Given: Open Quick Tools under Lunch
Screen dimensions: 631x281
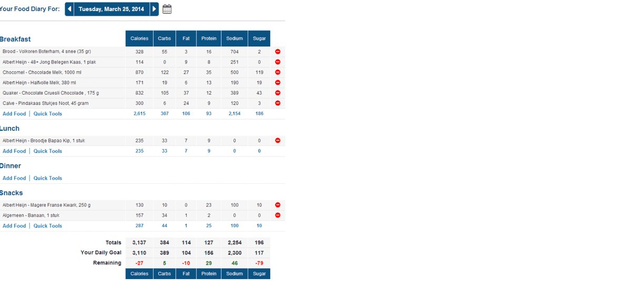Looking at the screenshot, I should 48,151.
